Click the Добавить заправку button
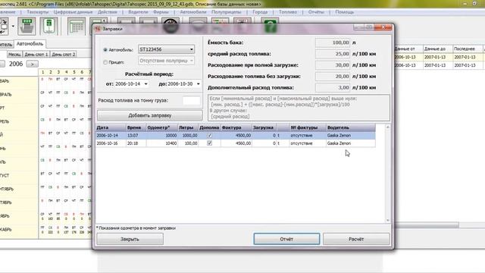 (x=150, y=115)
